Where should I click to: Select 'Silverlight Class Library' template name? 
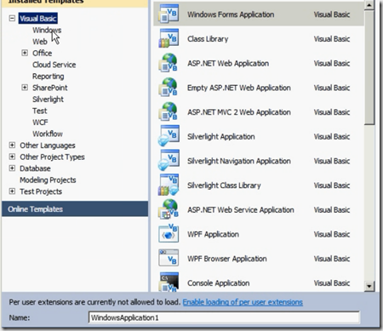(224, 185)
